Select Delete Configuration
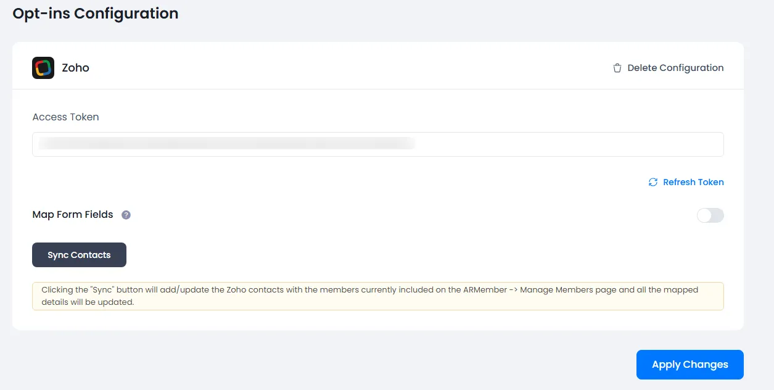Screen dimensions: 774x390 pos(675,68)
